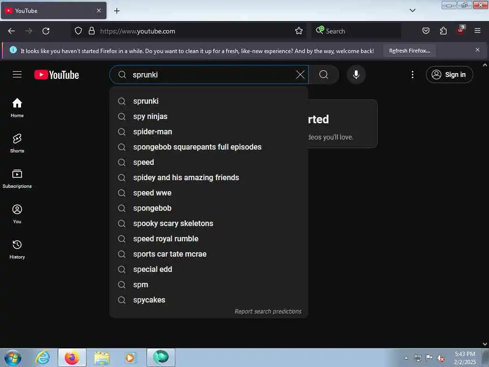489x367 pixels.
Task: Open a new tab with plus button
Action: [x=117, y=11]
